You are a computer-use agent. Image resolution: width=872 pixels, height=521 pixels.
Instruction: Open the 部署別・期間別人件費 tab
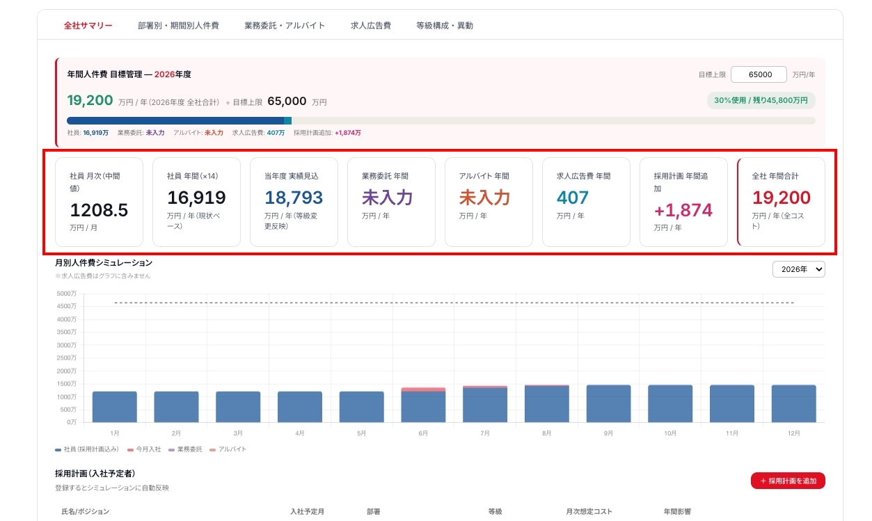(178, 26)
